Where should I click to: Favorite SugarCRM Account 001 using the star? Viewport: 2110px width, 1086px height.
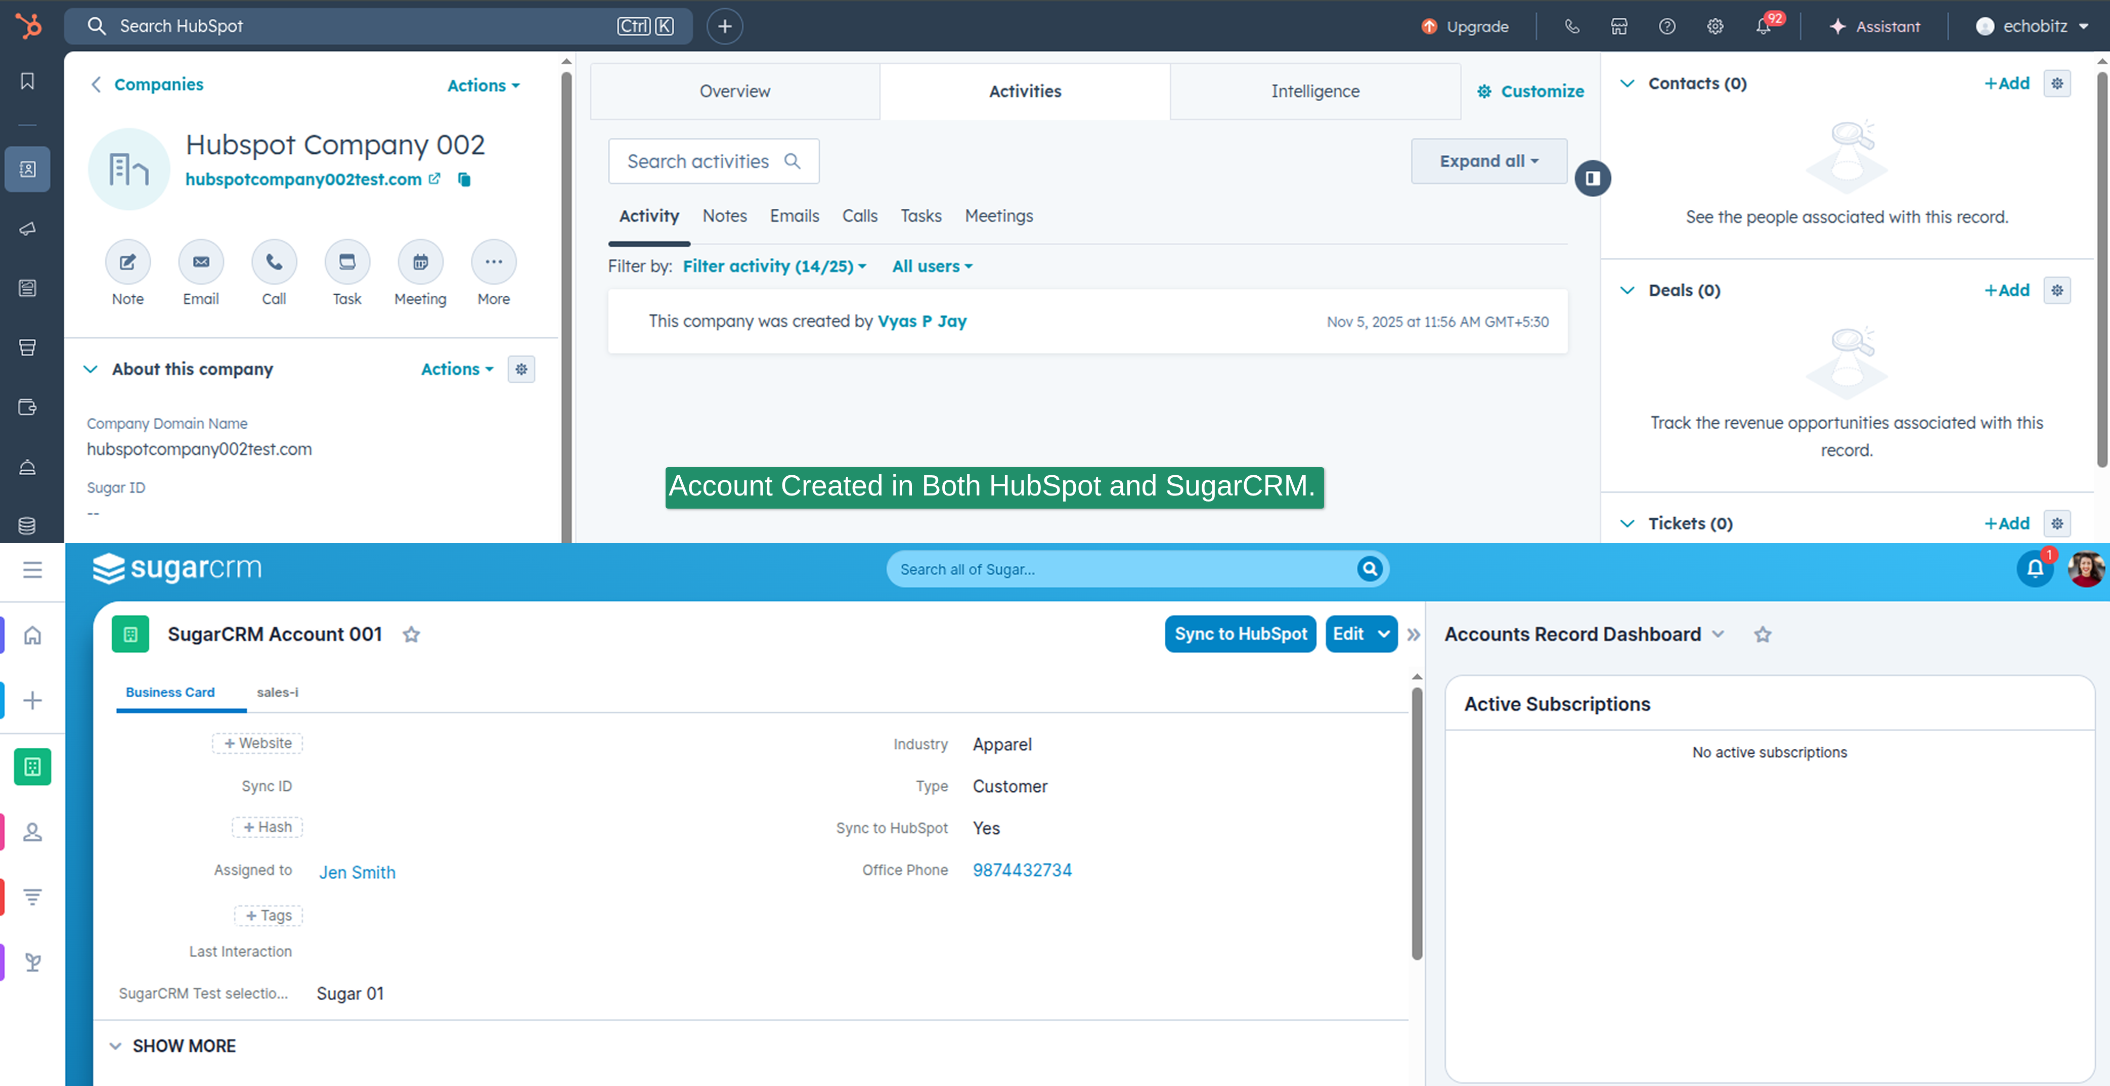click(x=411, y=634)
